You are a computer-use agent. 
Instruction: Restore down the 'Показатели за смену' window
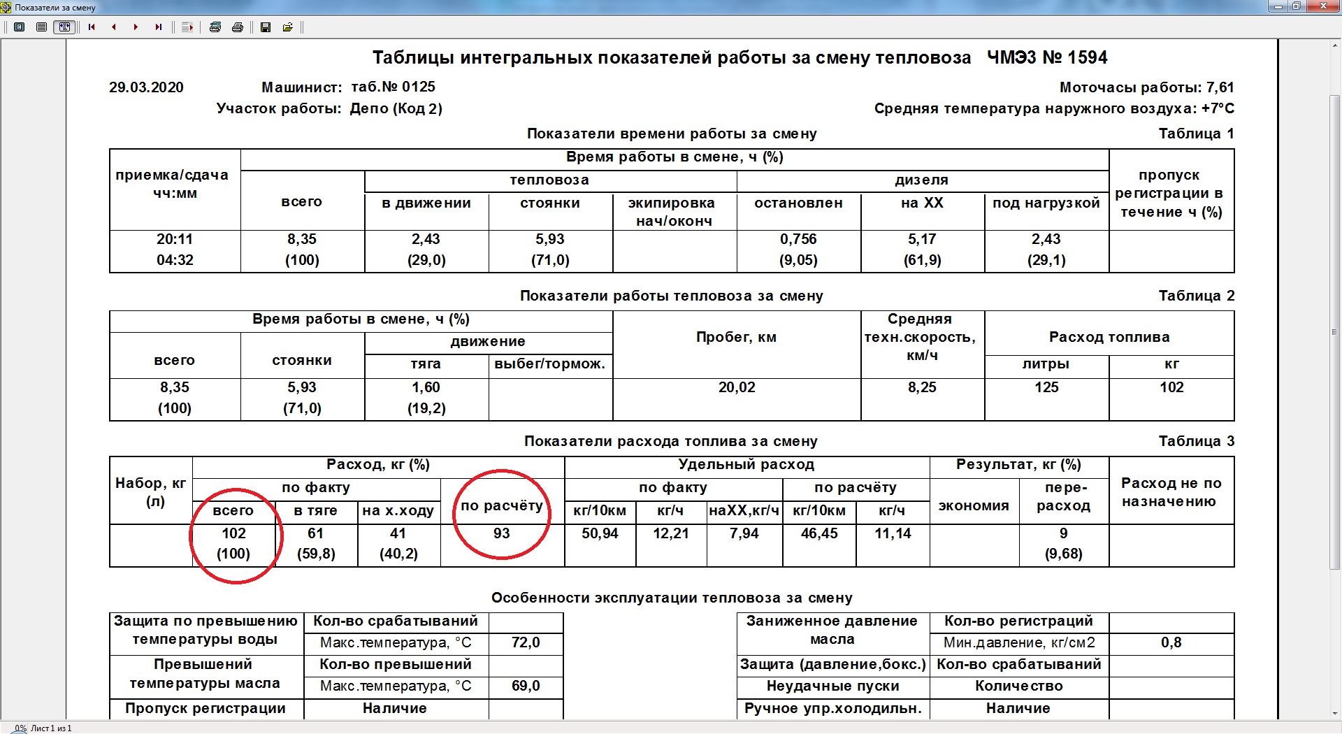(x=1296, y=6)
